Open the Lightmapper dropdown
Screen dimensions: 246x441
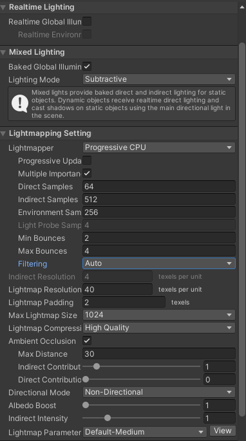click(x=159, y=147)
